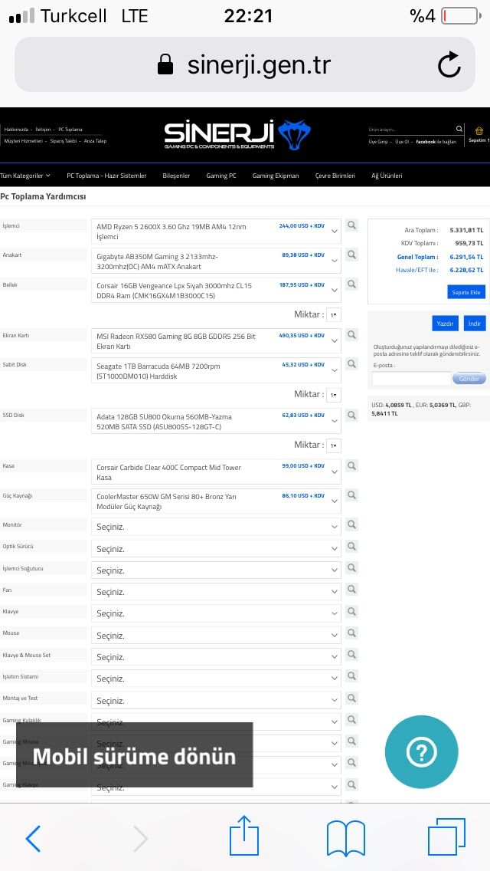The width and height of the screenshot is (490, 871).
Task: Click the Sepete Ekle button
Action: coord(466,292)
